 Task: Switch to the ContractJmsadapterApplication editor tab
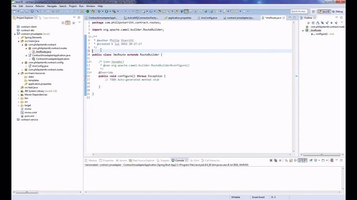point(101,18)
